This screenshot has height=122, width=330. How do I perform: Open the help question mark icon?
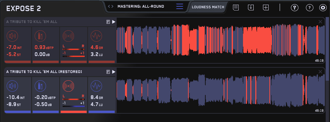pyautogui.click(x=309, y=8)
